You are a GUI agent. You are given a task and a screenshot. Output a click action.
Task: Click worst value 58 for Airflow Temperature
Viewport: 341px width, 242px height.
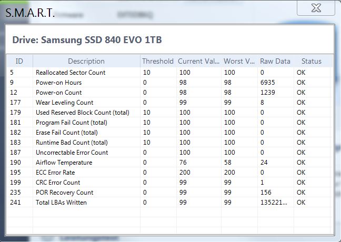(228, 163)
